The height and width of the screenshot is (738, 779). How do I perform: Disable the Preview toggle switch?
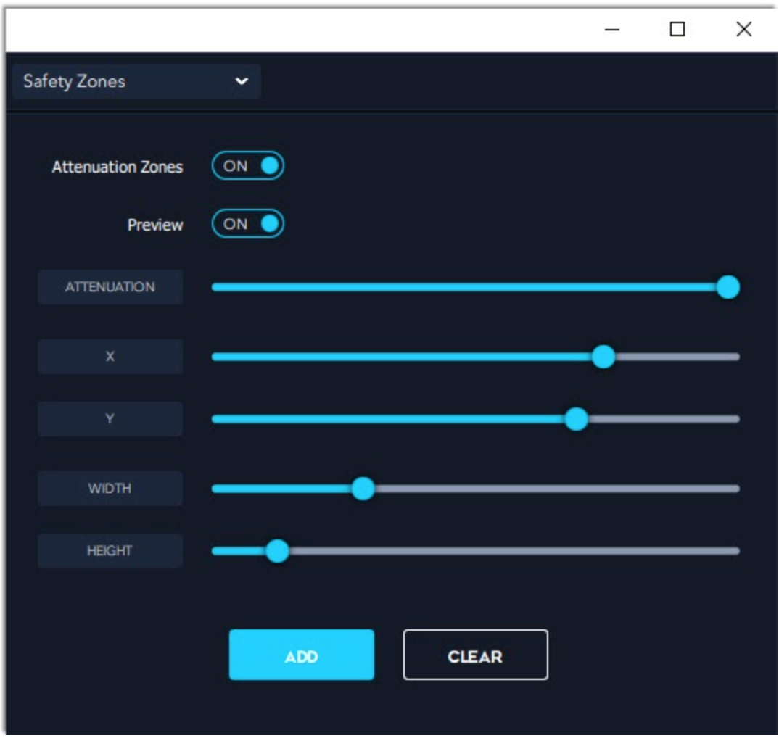coord(247,224)
